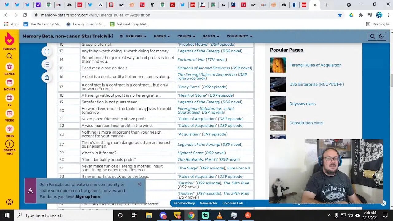Click the Join Fan Lab link

pos(232,203)
